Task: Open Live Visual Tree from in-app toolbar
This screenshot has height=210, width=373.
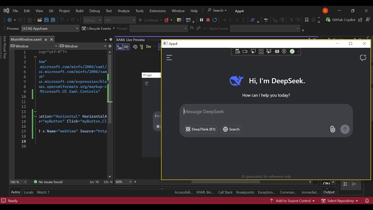Action: (237, 51)
